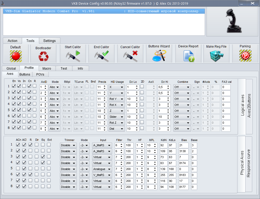Open Combine dropdown for logical axis 4
This screenshot has width=260, height=199.
[x=182, y=105]
